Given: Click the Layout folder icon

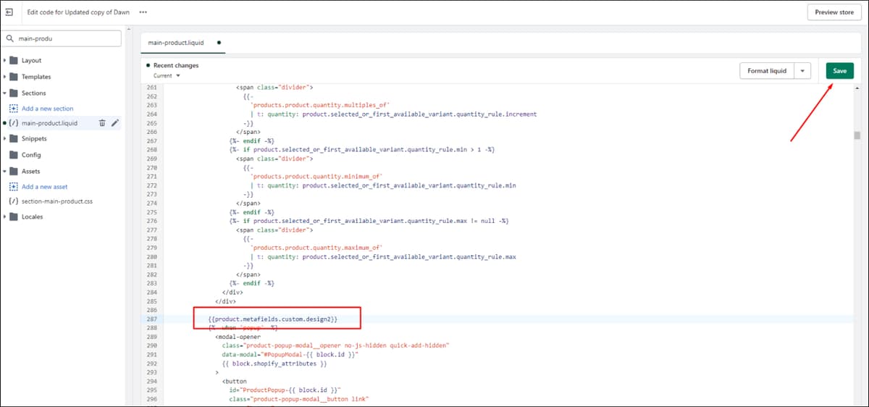Looking at the screenshot, I should point(14,61).
